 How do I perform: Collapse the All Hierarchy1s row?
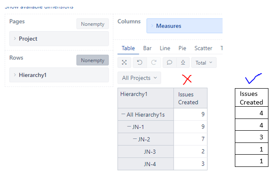pyautogui.click(x=123, y=114)
